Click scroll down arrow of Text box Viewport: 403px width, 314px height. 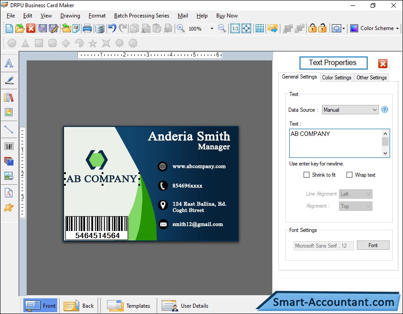(x=385, y=153)
